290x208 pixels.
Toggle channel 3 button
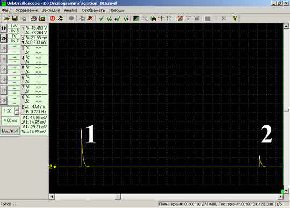[4, 49]
